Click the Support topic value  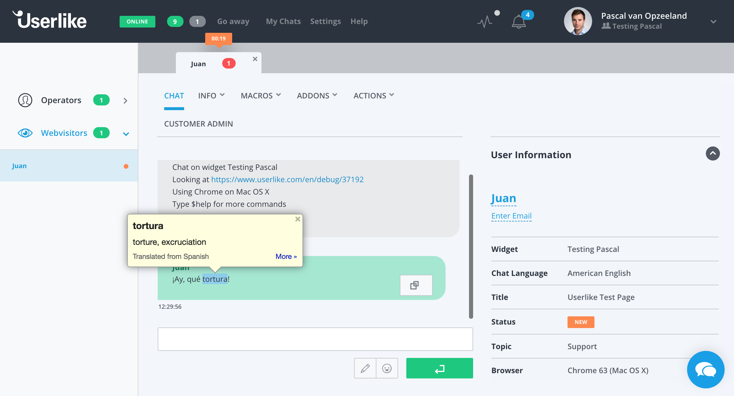point(582,346)
